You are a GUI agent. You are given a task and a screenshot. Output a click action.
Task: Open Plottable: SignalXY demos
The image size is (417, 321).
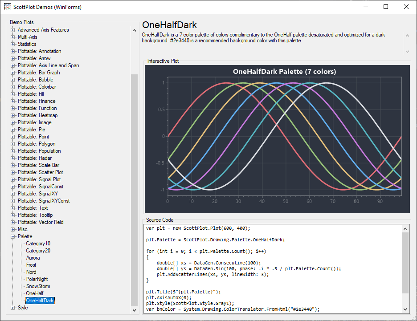[38, 194]
